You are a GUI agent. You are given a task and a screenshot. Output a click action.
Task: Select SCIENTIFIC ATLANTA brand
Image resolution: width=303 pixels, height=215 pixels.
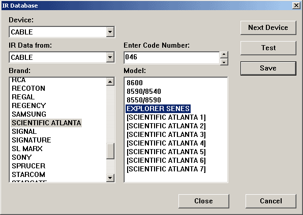coord(46,123)
